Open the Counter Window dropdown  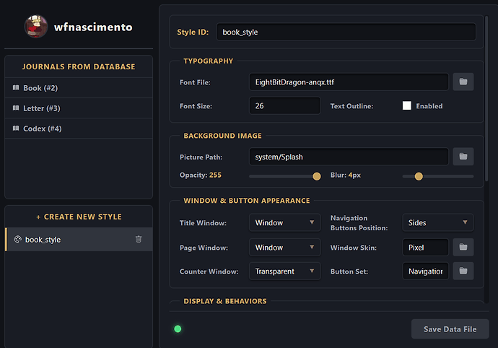(x=285, y=271)
